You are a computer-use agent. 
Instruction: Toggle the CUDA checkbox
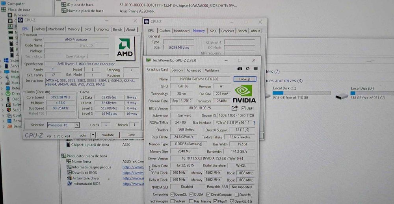191,195
